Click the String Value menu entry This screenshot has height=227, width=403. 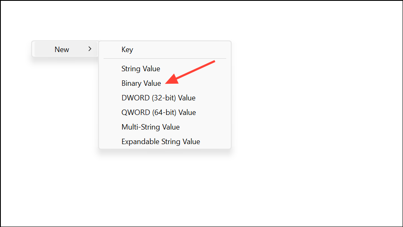tap(141, 69)
